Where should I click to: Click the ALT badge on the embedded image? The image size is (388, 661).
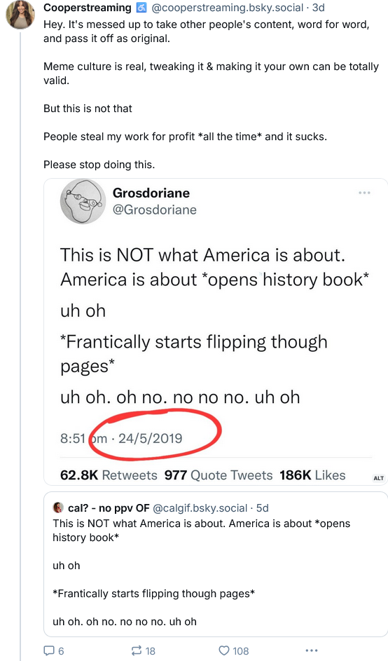pos(378,477)
